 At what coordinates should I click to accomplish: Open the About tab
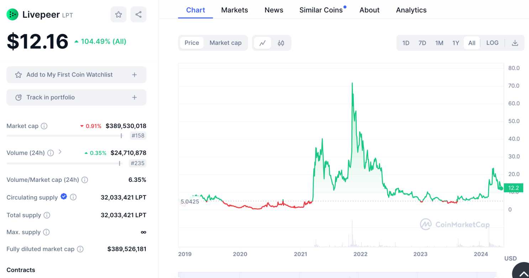370,10
